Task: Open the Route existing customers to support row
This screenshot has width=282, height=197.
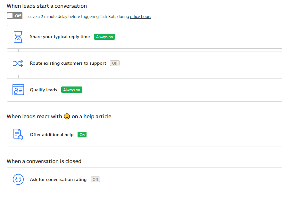Action: pyautogui.click(x=68, y=63)
